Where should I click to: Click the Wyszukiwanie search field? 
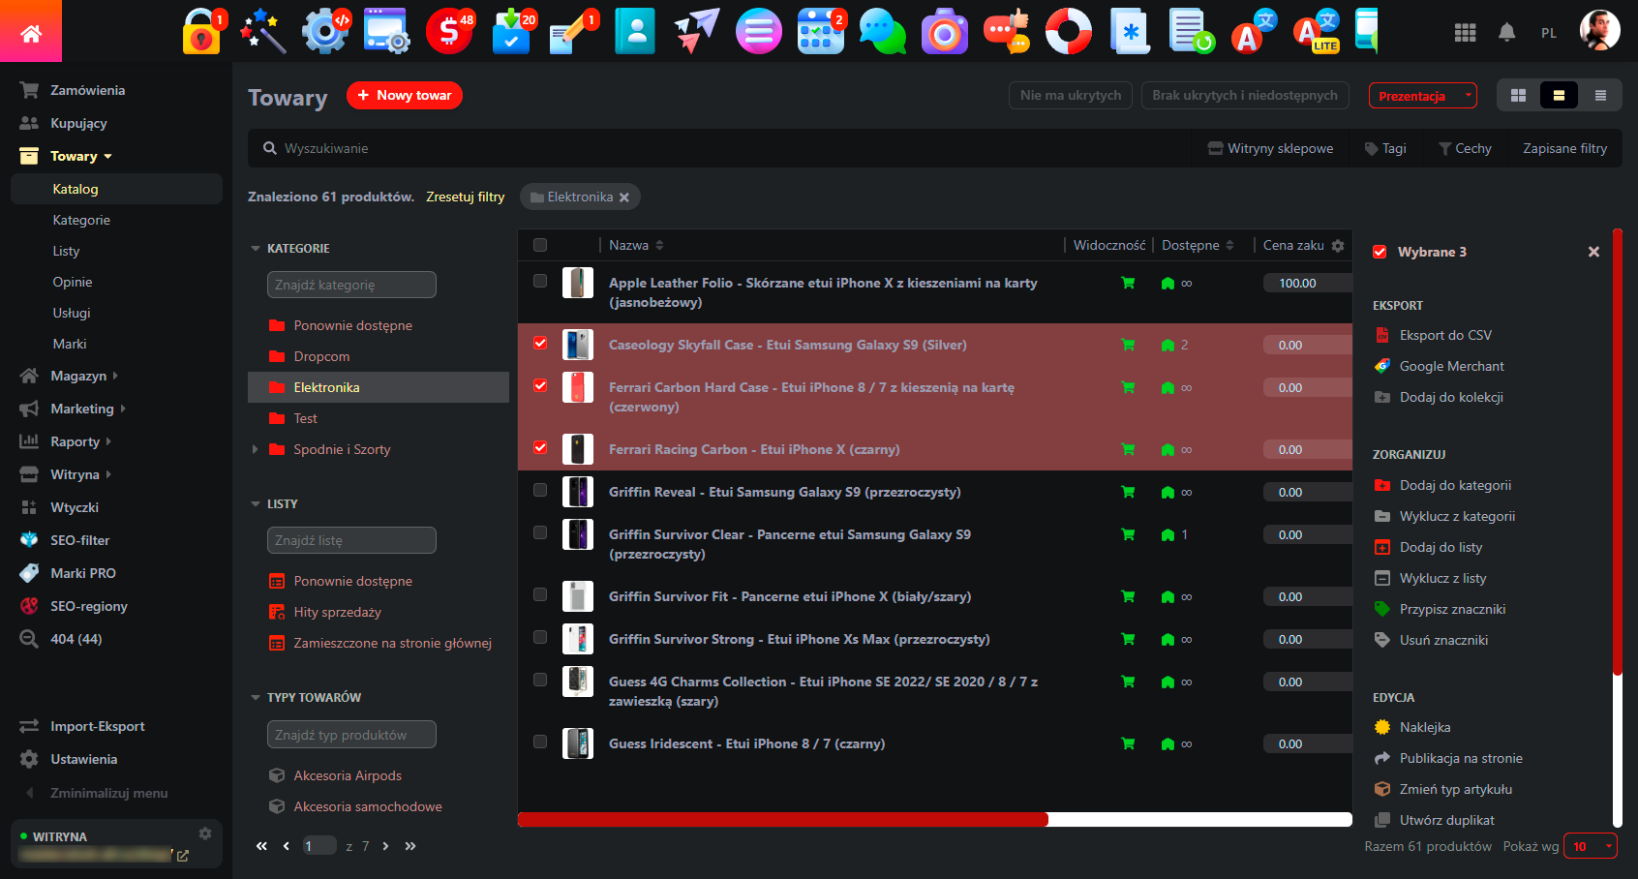678,148
